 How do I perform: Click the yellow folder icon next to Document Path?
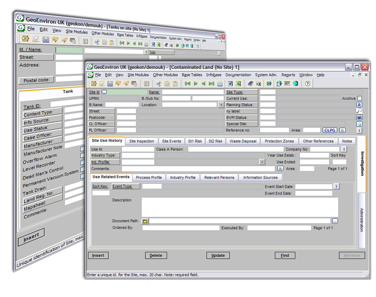coord(145,221)
